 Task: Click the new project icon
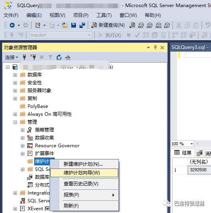[x=38, y=25]
